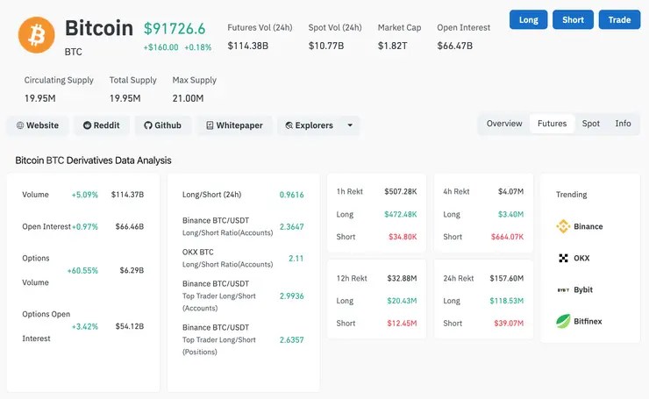Image resolution: width=649 pixels, height=399 pixels.
Task: Click the blue Long button
Action: click(529, 19)
